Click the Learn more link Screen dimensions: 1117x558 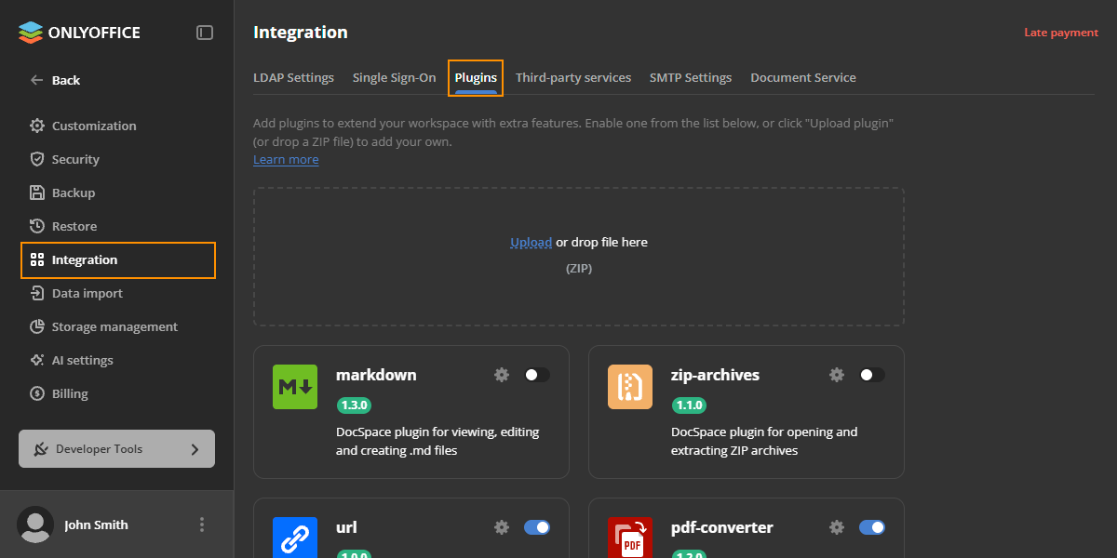(286, 159)
